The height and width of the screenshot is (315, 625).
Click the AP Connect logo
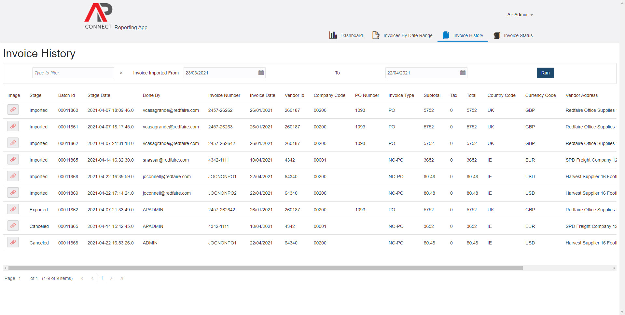tap(98, 16)
